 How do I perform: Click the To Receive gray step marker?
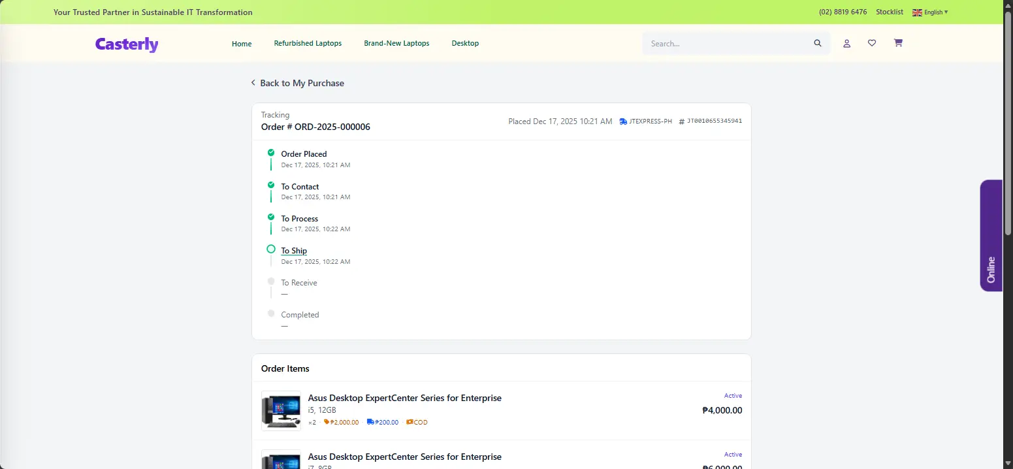pyautogui.click(x=271, y=282)
